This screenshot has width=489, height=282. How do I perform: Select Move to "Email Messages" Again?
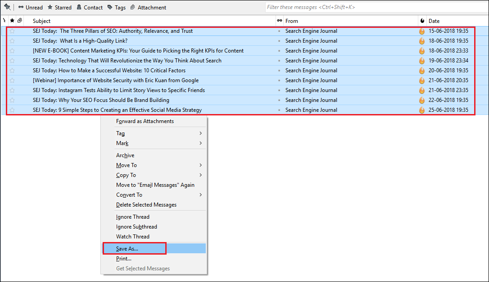click(154, 185)
